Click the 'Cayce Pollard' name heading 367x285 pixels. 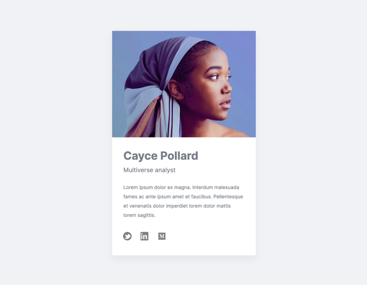coord(161,156)
